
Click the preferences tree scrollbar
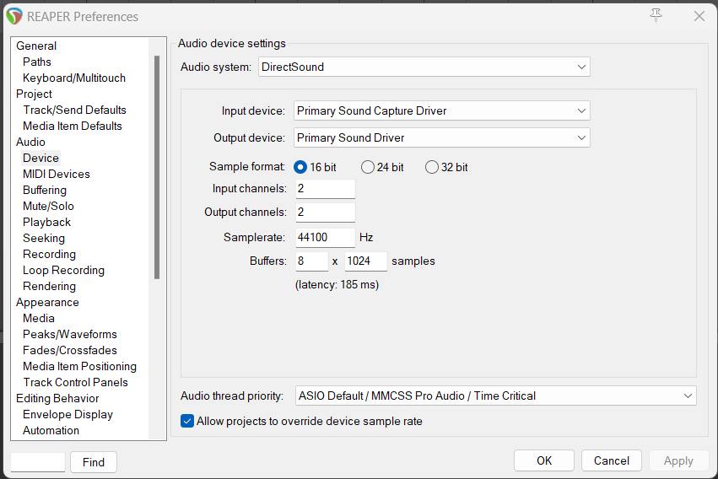point(157,168)
